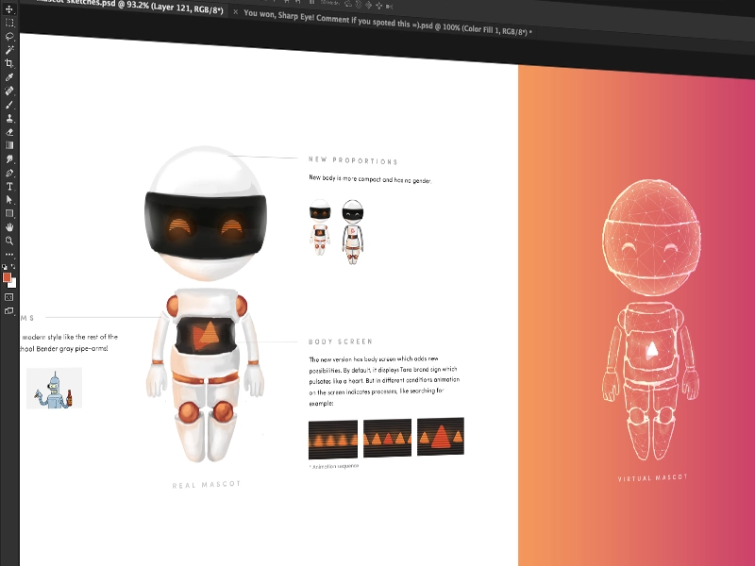
Task: Swap foreground and background colors
Action: (x=13, y=266)
